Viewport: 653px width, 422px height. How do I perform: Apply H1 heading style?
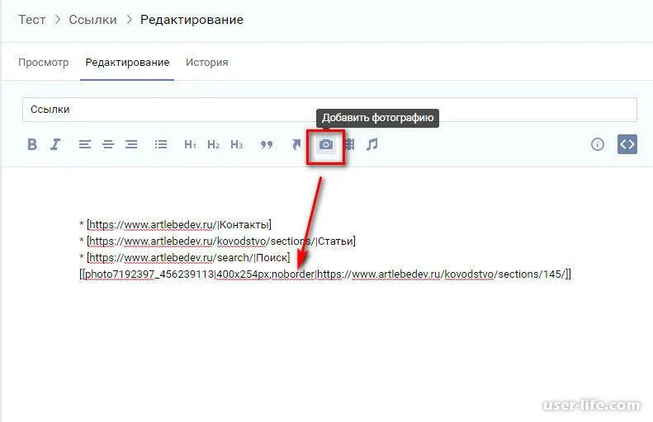tap(190, 144)
